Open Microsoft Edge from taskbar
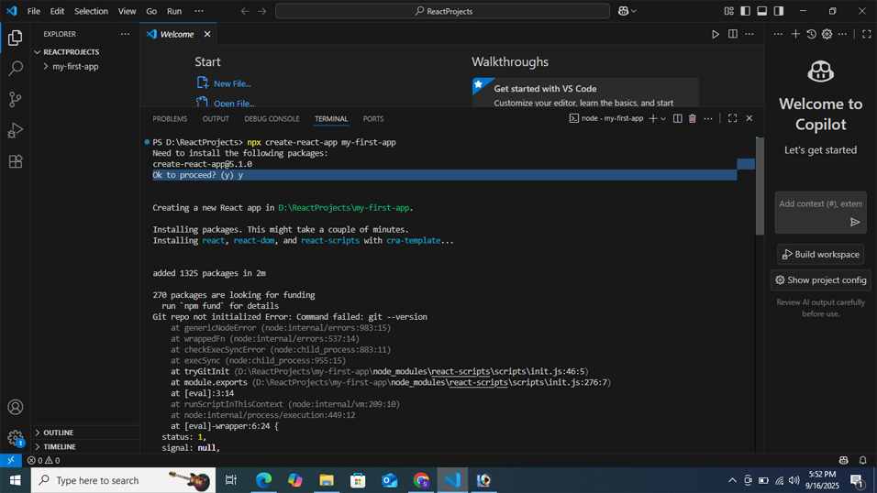 (263, 480)
